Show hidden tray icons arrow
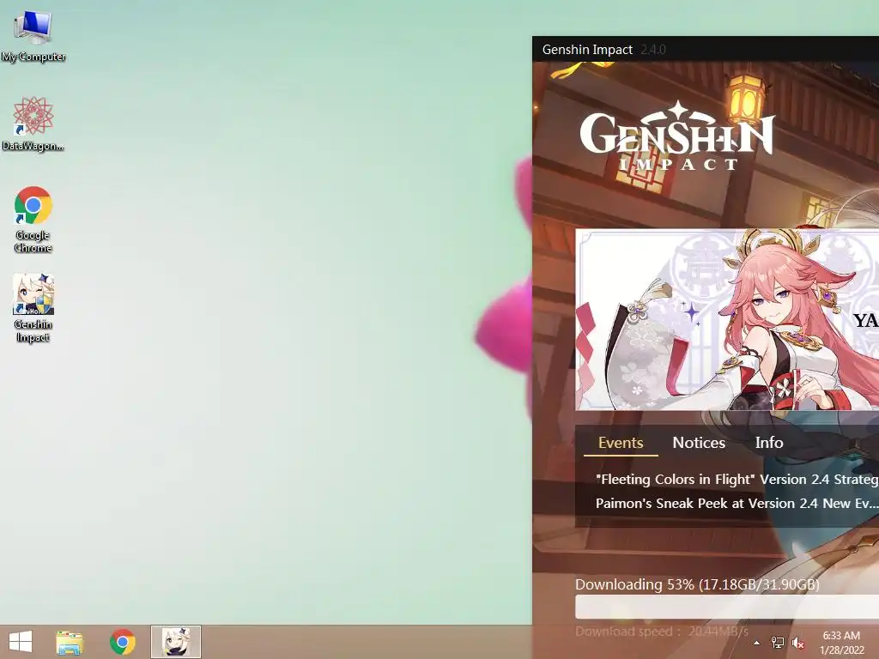Screen dimensions: 879x659 point(757,643)
